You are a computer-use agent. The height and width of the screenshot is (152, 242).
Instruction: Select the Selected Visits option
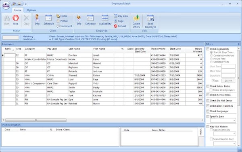[x=211, y=62]
